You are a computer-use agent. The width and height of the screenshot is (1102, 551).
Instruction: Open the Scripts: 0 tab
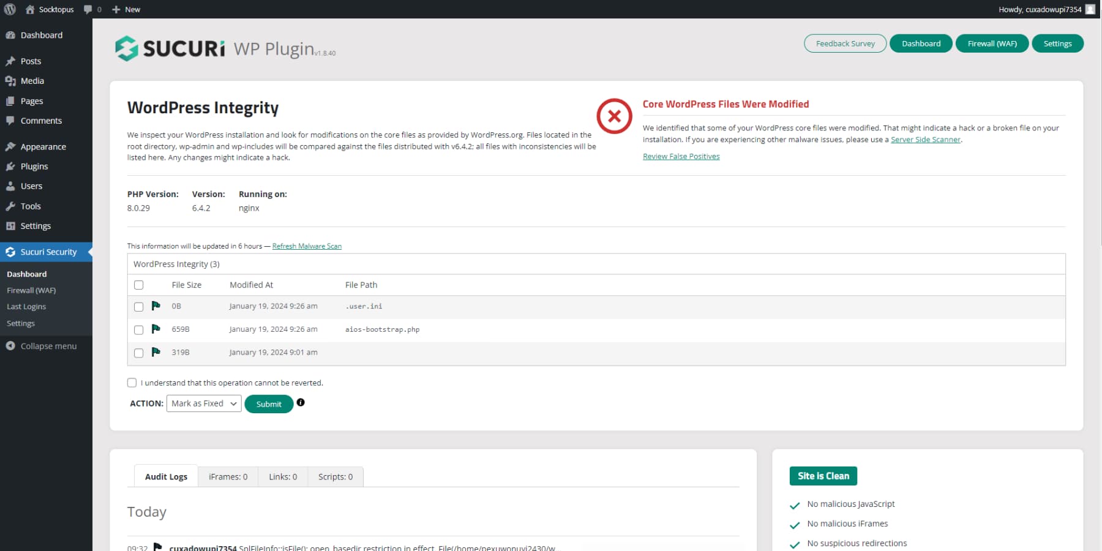click(x=334, y=476)
